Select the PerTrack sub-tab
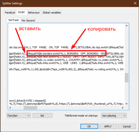 14,20
